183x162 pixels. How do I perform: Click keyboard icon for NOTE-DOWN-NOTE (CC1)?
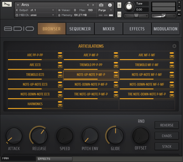tap(60, 96)
